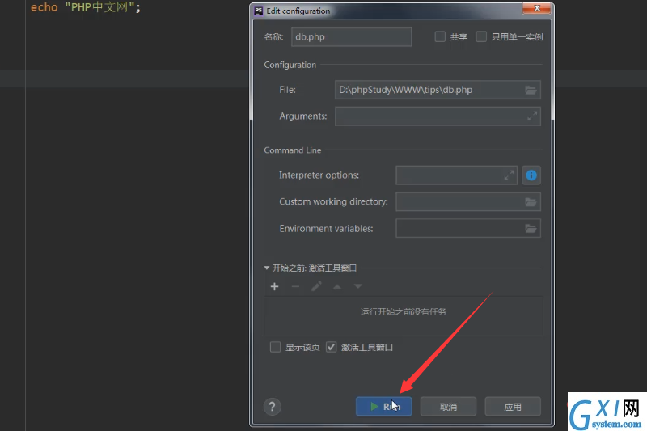Toggle the 共享 share checkbox
The width and height of the screenshot is (647, 431).
click(440, 36)
